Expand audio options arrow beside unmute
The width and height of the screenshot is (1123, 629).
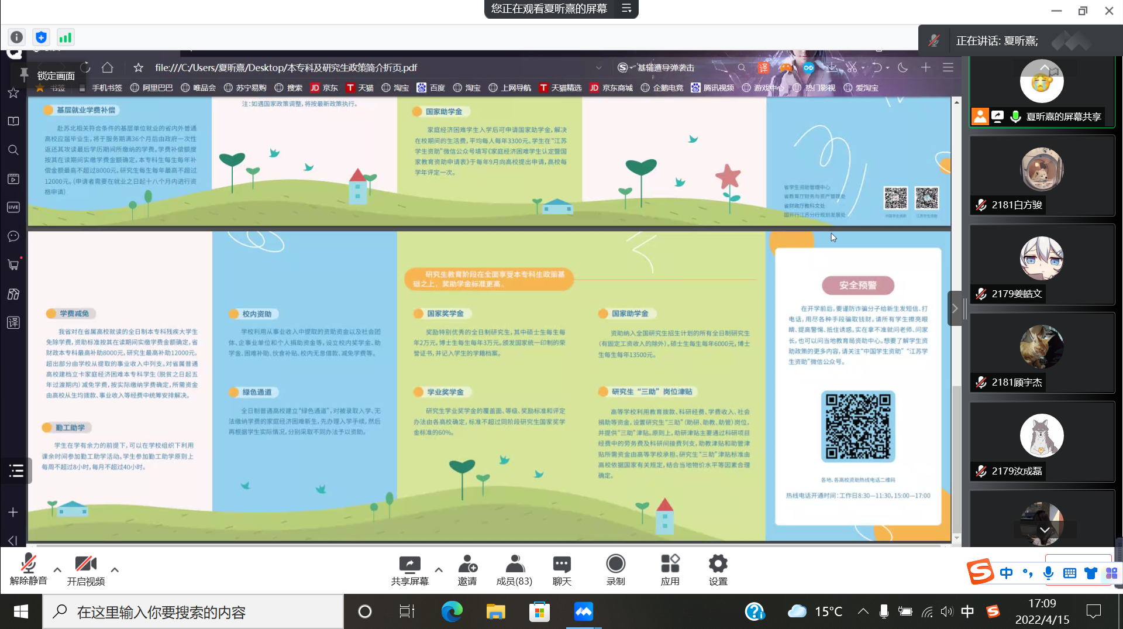[57, 569]
